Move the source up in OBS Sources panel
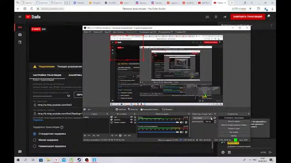The width and height of the screenshot is (291, 163). 125,136
